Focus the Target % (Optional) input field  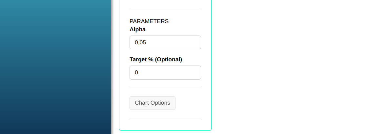tap(165, 72)
